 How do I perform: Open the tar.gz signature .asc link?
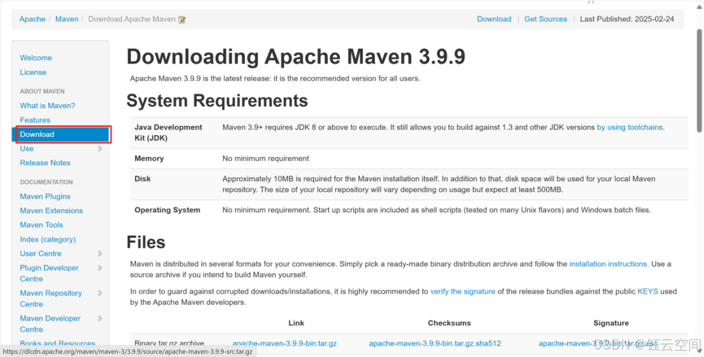click(598, 344)
